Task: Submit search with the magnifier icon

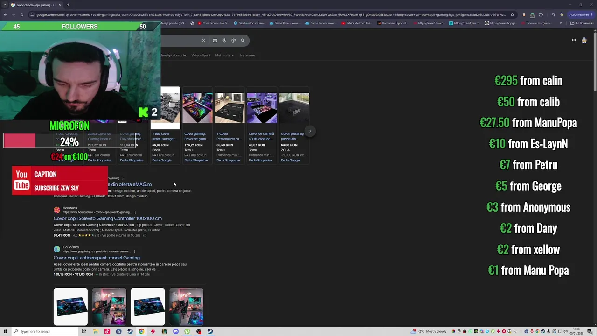Action: (243, 41)
